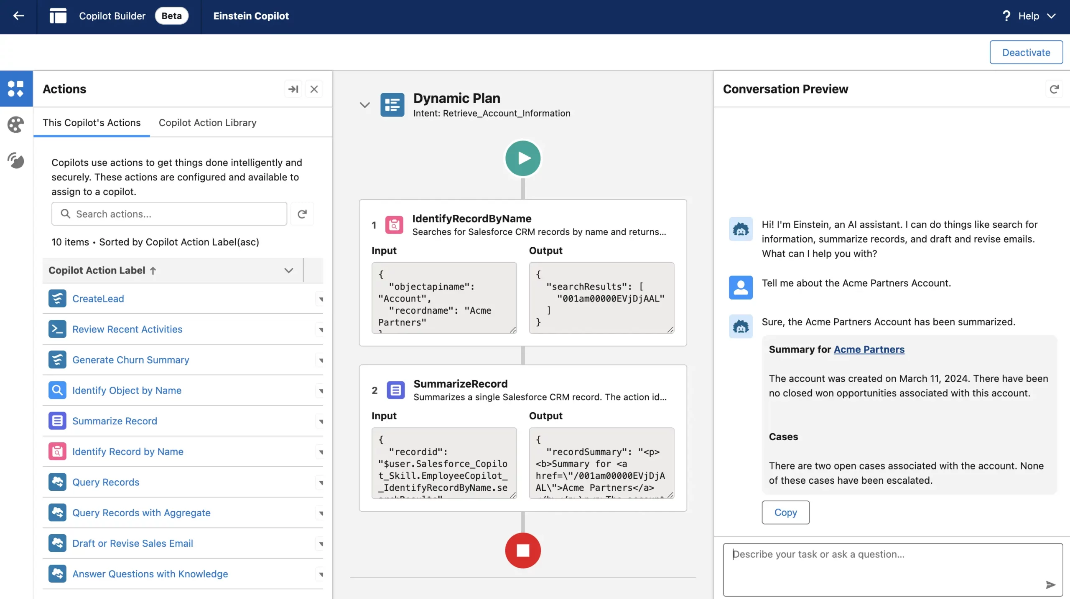Screen dimensions: 1070x599
Task: Collapse the Dynamic Plan section chevron
Action: (x=364, y=105)
